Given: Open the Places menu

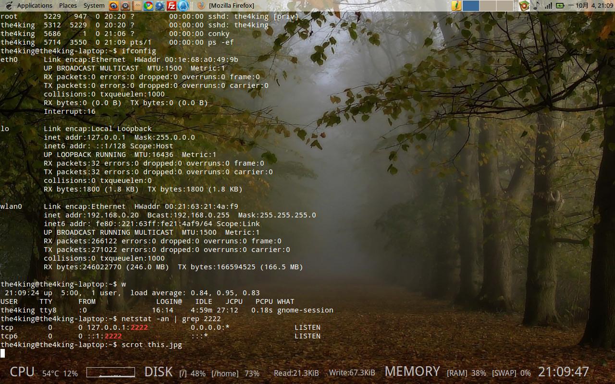Looking at the screenshot, I should (68, 6).
